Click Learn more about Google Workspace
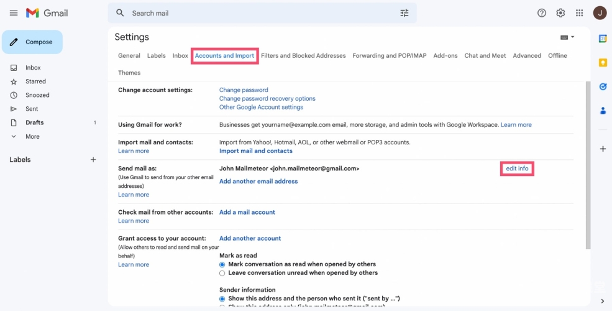This screenshot has height=311, width=612. (x=516, y=124)
